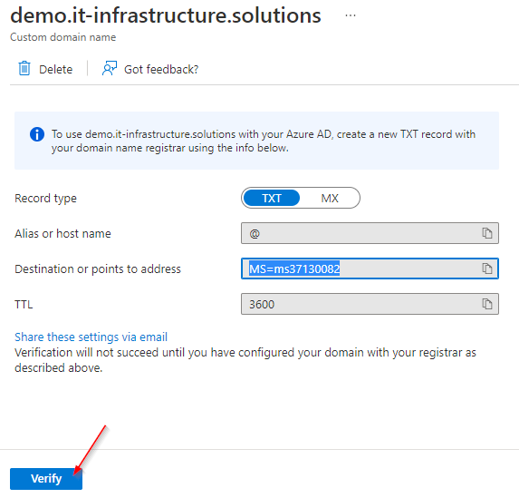519x498 pixels.
Task: Copy the Destination or points to address value
Action: point(487,269)
